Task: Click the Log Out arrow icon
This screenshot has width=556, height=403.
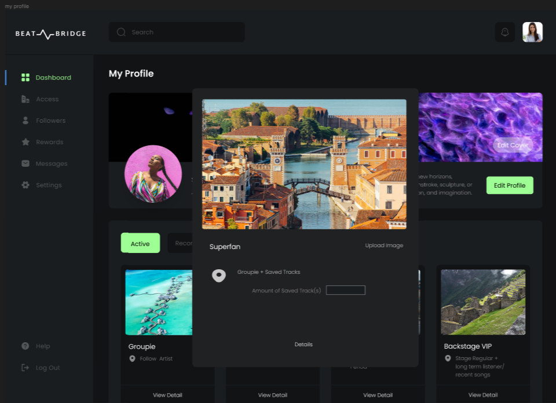Action: [25, 368]
